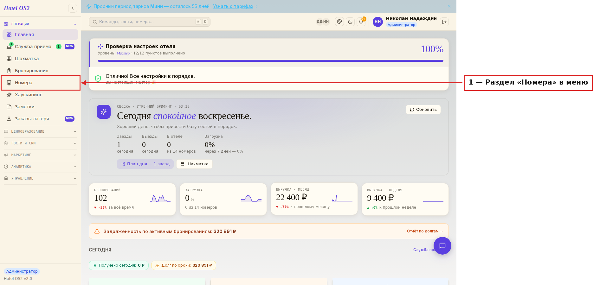
Task: Click the Получено сегодня chip
Action: click(119, 265)
